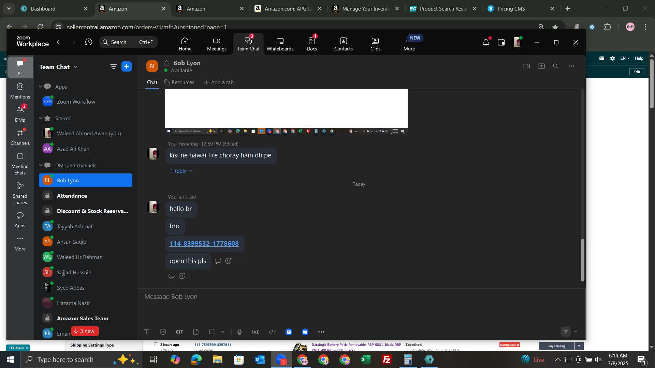
Task: Insert a code snippet
Action: [272, 332]
